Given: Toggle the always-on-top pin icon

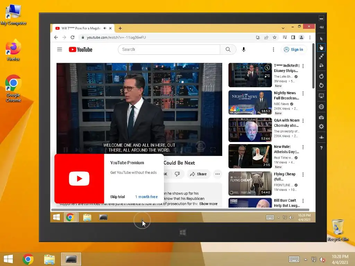Looking at the screenshot, I should [x=321, y=27].
